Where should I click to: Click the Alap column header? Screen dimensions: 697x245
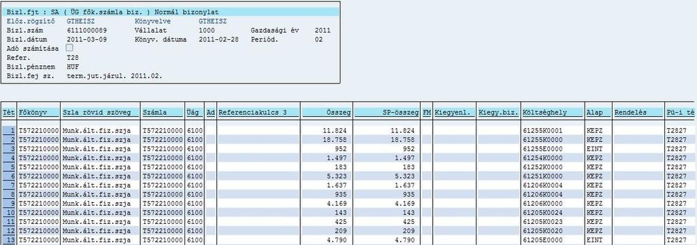(598, 113)
